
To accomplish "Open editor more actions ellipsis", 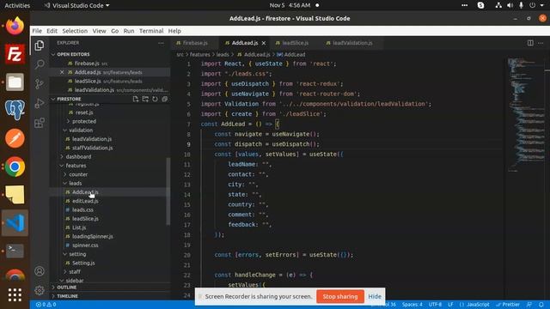I will [x=541, y=43].
